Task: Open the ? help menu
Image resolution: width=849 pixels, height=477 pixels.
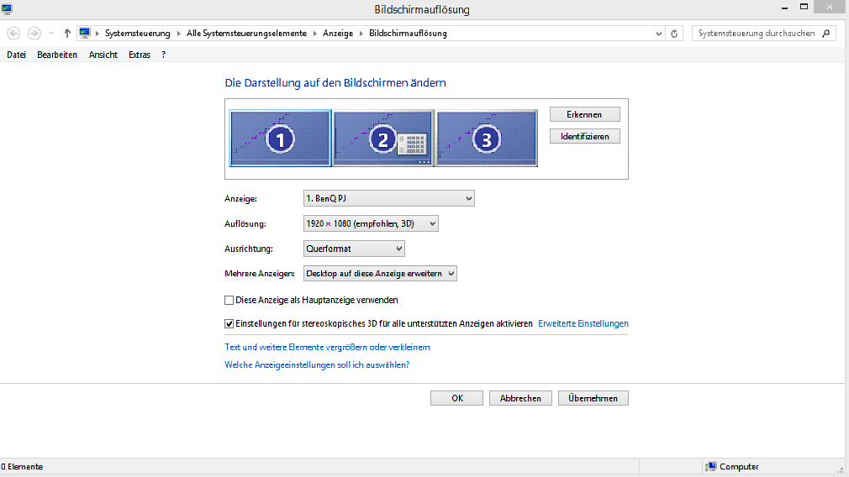Action: 164,55
